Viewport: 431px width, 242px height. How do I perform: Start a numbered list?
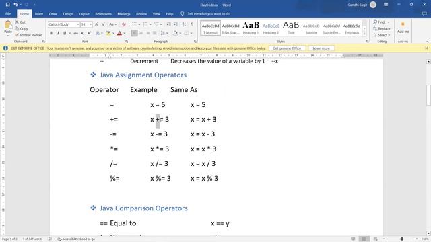tap(145, 24)
